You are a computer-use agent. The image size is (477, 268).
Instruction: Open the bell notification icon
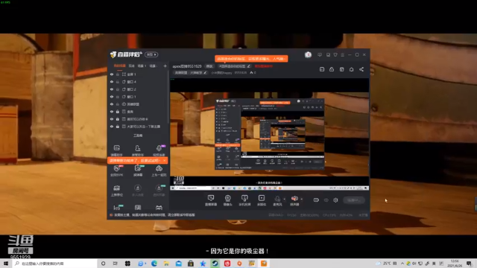[351, 69]
